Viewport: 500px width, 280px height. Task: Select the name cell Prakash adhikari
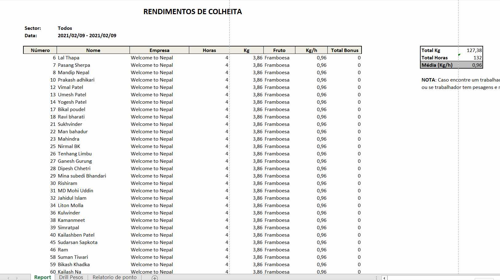76,80
